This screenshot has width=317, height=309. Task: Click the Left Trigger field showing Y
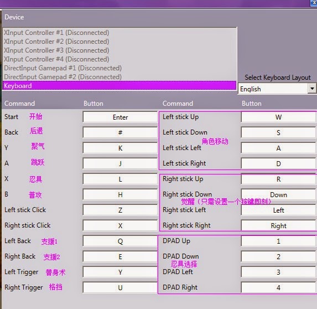pyautogui.click(x=120, y=272)
